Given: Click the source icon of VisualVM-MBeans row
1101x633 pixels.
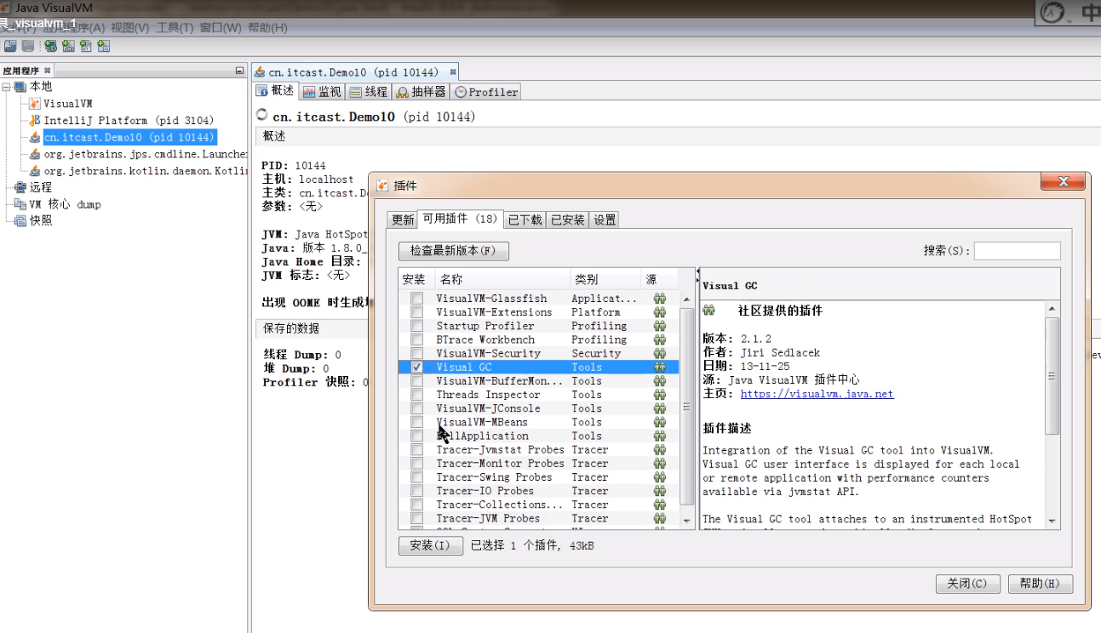Looking at the screenshot, I should tap(659, 422).
